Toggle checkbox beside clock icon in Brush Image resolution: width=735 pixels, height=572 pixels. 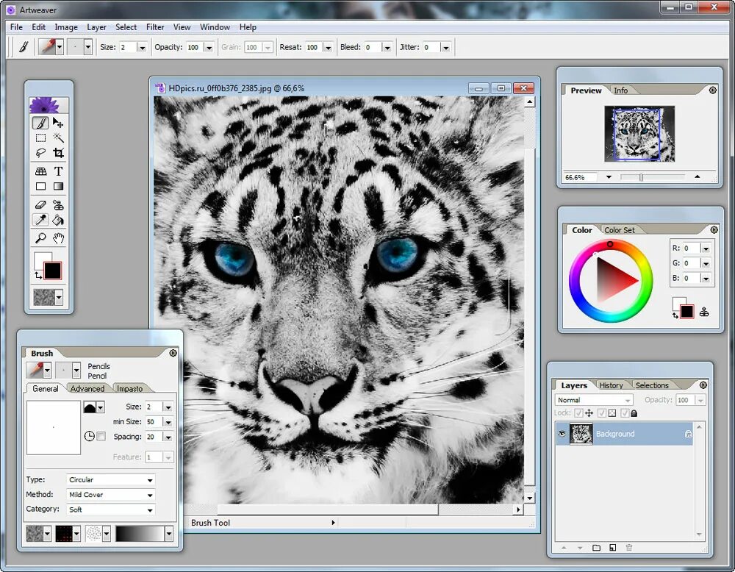point(101,437)
